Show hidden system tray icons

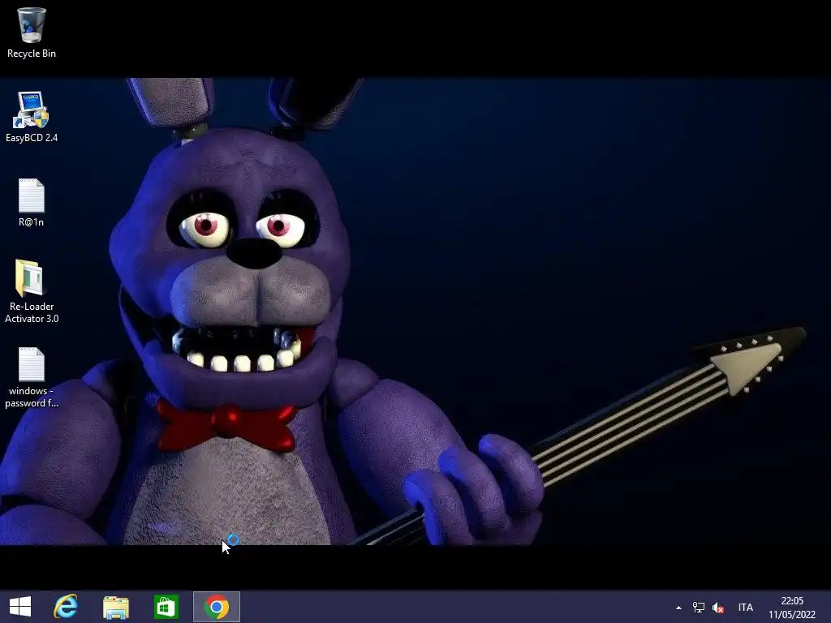pyautogui.click(x=678, y=608)
